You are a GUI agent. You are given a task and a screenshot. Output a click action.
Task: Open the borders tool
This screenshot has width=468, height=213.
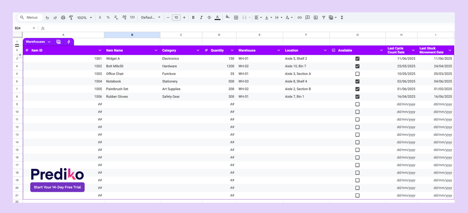pos(236,18)
